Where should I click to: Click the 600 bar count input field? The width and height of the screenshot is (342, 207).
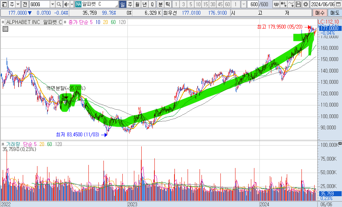253,4
